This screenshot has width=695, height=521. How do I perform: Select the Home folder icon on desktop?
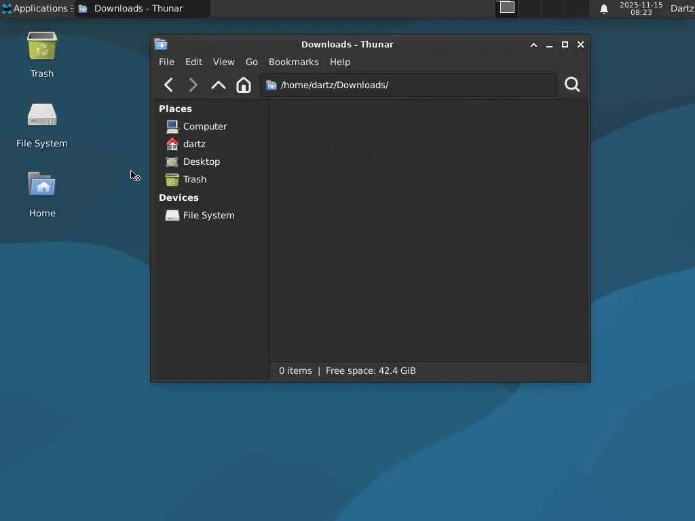pos(42,184)
